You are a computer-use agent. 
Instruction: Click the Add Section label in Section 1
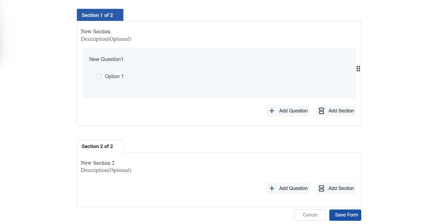341,111
